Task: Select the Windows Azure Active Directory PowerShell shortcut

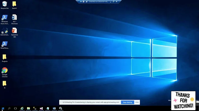Action: point(5,20)
